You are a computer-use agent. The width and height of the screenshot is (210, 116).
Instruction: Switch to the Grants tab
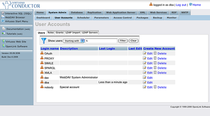point(60,32)
